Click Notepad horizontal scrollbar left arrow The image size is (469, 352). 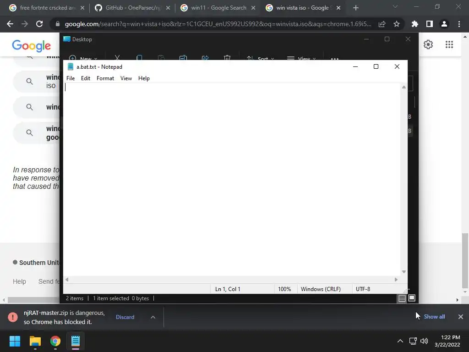[67, 280]
